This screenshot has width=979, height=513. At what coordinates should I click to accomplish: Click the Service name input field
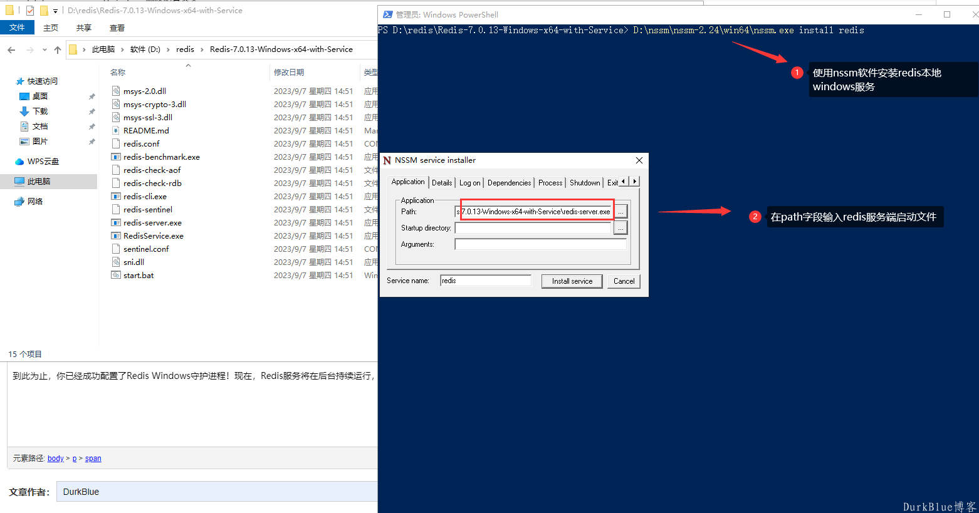pos(486,281)
